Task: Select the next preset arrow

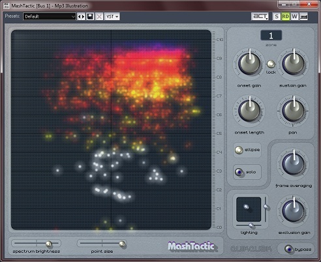Action: (83, 16)
